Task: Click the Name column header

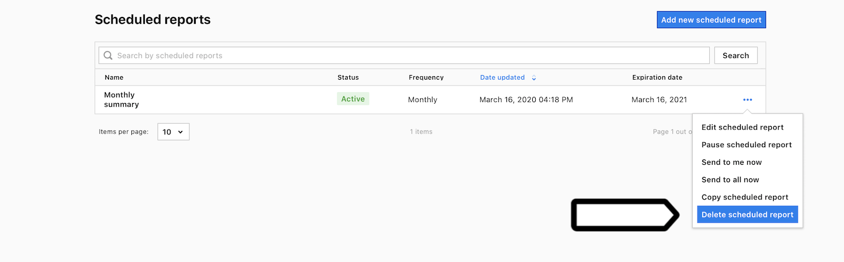Action: [114, 77]
